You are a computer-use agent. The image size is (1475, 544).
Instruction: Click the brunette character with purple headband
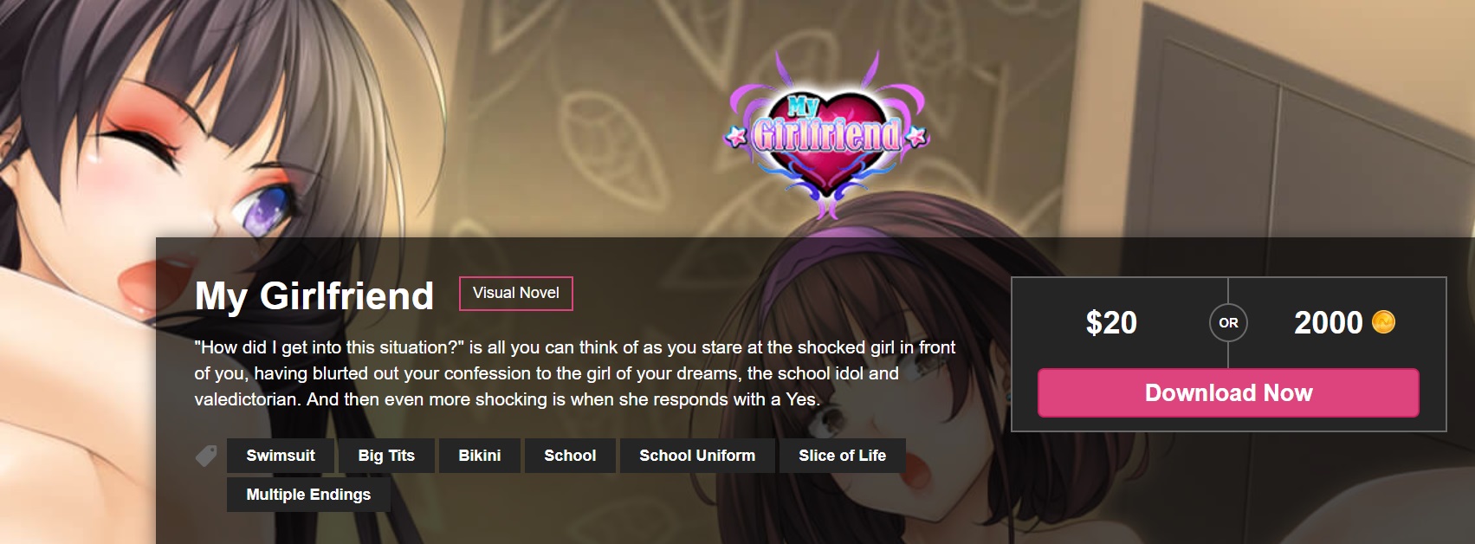tap(875, 381)
